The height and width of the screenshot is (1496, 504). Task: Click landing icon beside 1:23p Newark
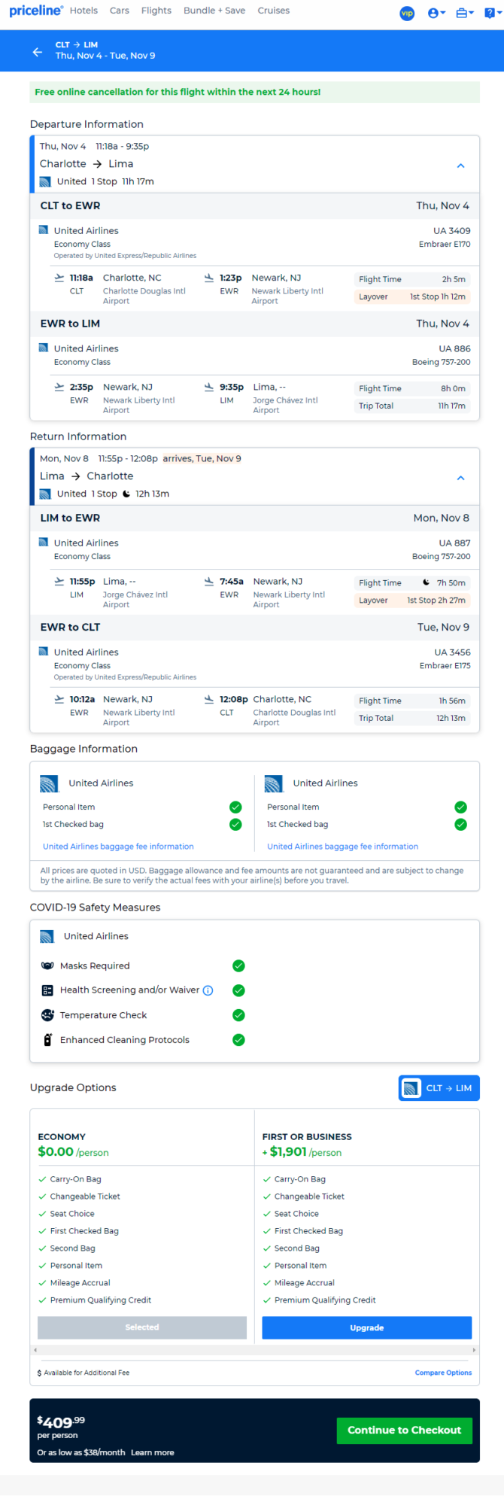209,278
